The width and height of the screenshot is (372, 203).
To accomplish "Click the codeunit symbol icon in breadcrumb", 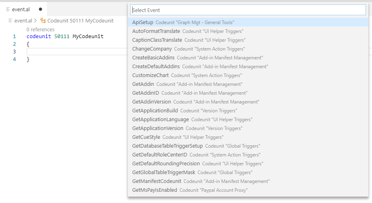I will coord(43,20).
